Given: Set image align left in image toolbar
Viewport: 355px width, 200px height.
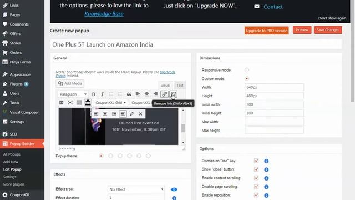Looking at the screenshot, I should (96, 114).
